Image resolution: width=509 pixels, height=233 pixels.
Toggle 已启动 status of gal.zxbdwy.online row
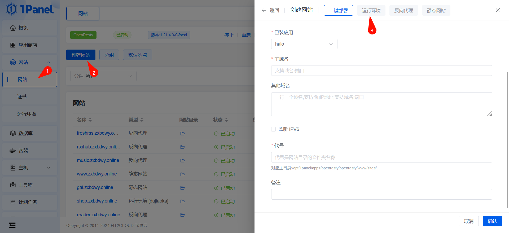click(x=225, y=188)
